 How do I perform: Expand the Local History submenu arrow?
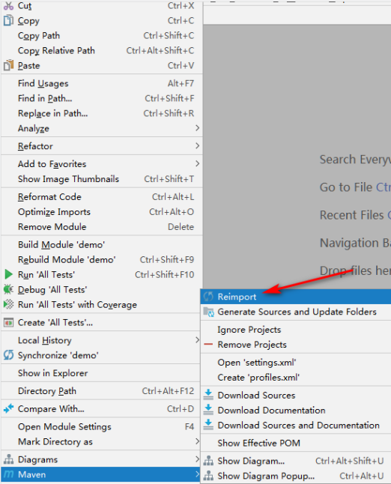click(x=198, y=340)
